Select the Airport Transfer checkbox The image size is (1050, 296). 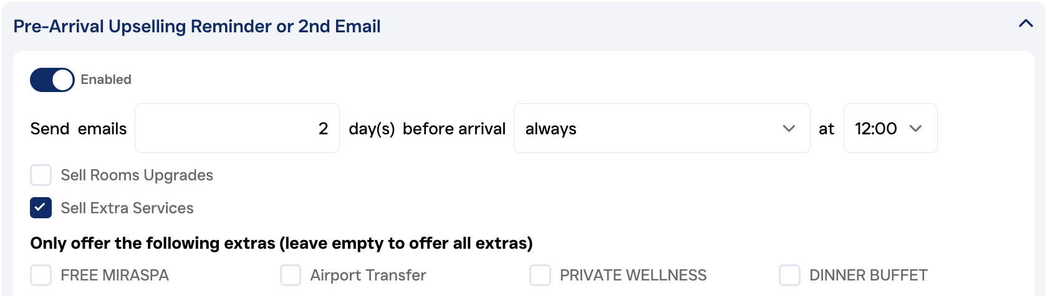(291, 275)
